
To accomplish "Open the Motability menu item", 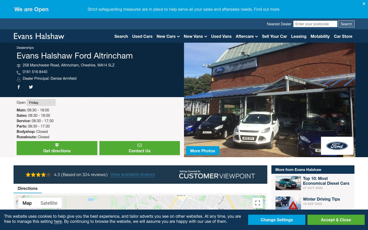I will (320, 37).
